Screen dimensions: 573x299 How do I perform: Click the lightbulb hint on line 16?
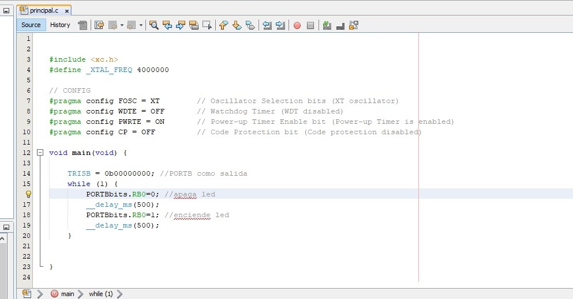pyautogui.click(x=28, y=194)
